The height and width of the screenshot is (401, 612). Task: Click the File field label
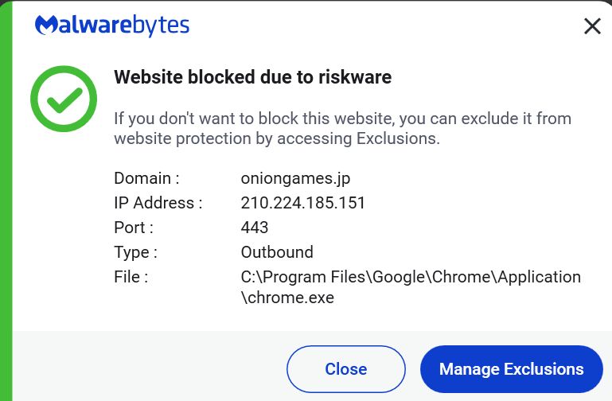point(131,277)
